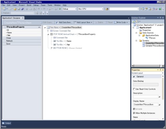Click Choose Content in BOTTOM ROW
Image resolution: width=166 pixels, height=129 pixels.
click(x=75, y=48)
